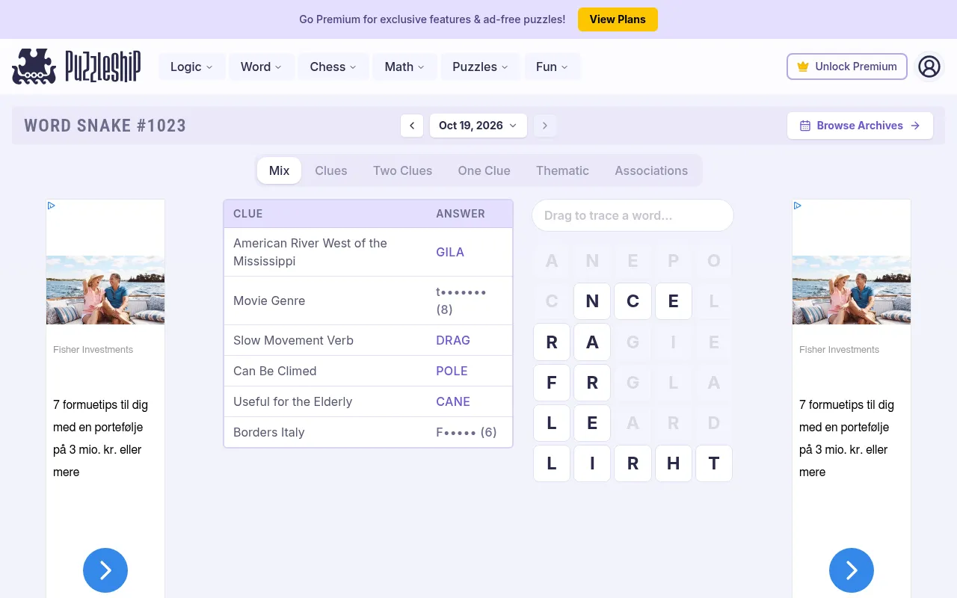This screenshot has height=598, width=957.
Task: Click the answer CANE
Action: pyautogui.click(x=453, y=401)
